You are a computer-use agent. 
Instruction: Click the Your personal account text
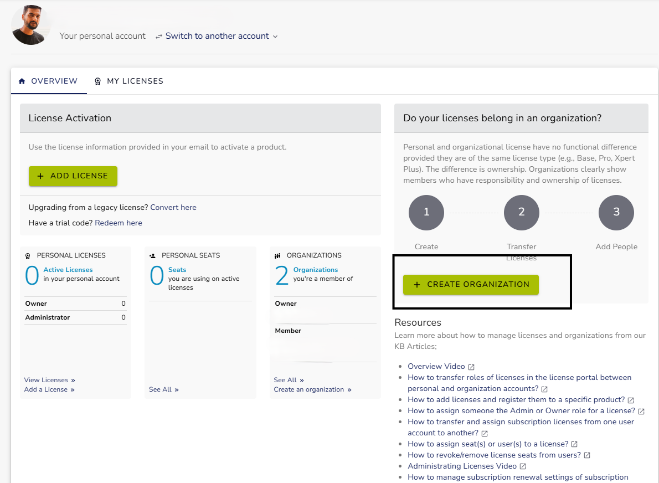[x=102, y=36]
